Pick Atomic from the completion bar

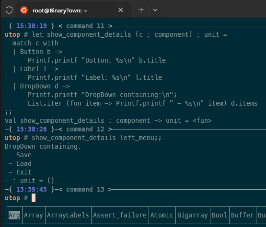(x=162, y=215)
